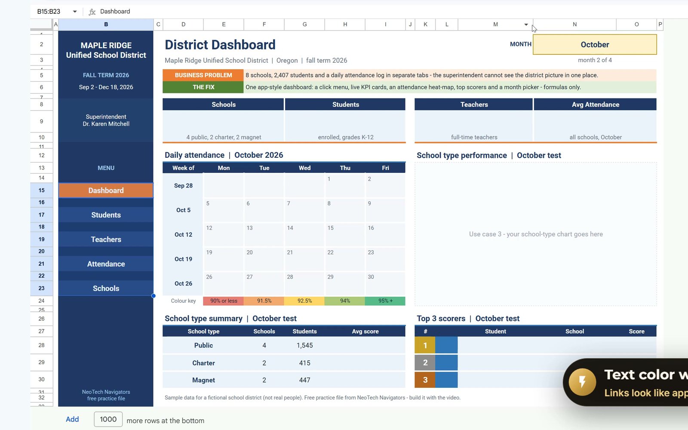The width and height of the screenshot is (688, 430).
Task: Click the red "90% or less" colour key
Action: pyautogui.click(x=224, y=301)
